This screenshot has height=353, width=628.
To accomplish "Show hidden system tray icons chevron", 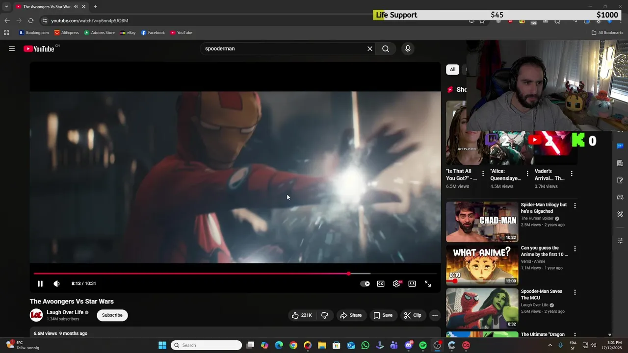I will tap(549, 345).
